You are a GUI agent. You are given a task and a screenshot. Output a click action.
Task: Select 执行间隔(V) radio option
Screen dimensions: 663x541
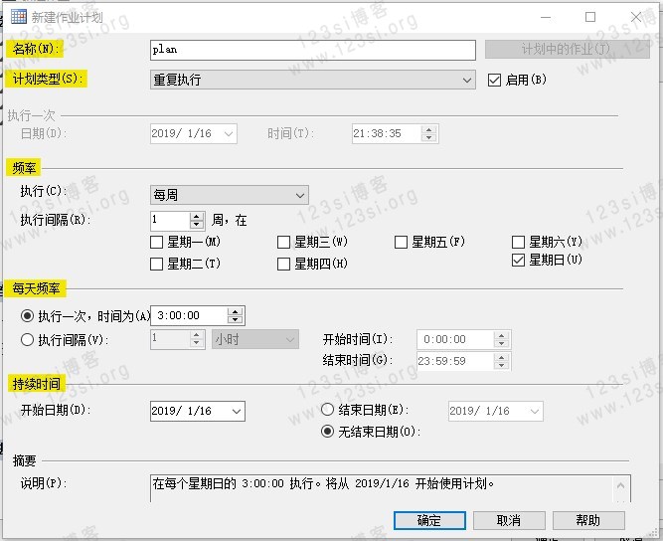pyautogui.click(x=27, y=339)
